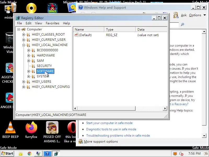
Task: Open the Favorites menu in Registry Editor
Action: (53, 23)
